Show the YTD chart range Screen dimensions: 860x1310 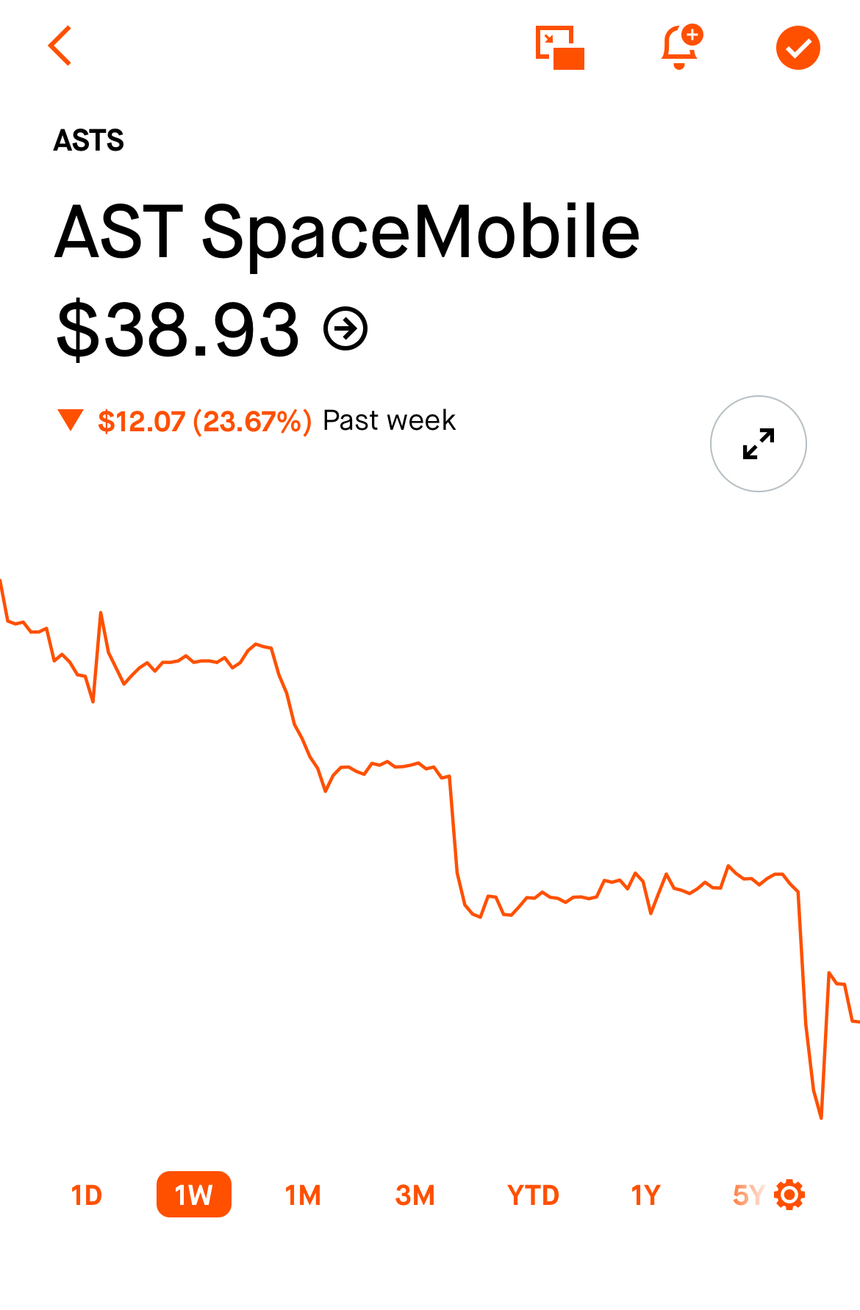coord(533,1195)
